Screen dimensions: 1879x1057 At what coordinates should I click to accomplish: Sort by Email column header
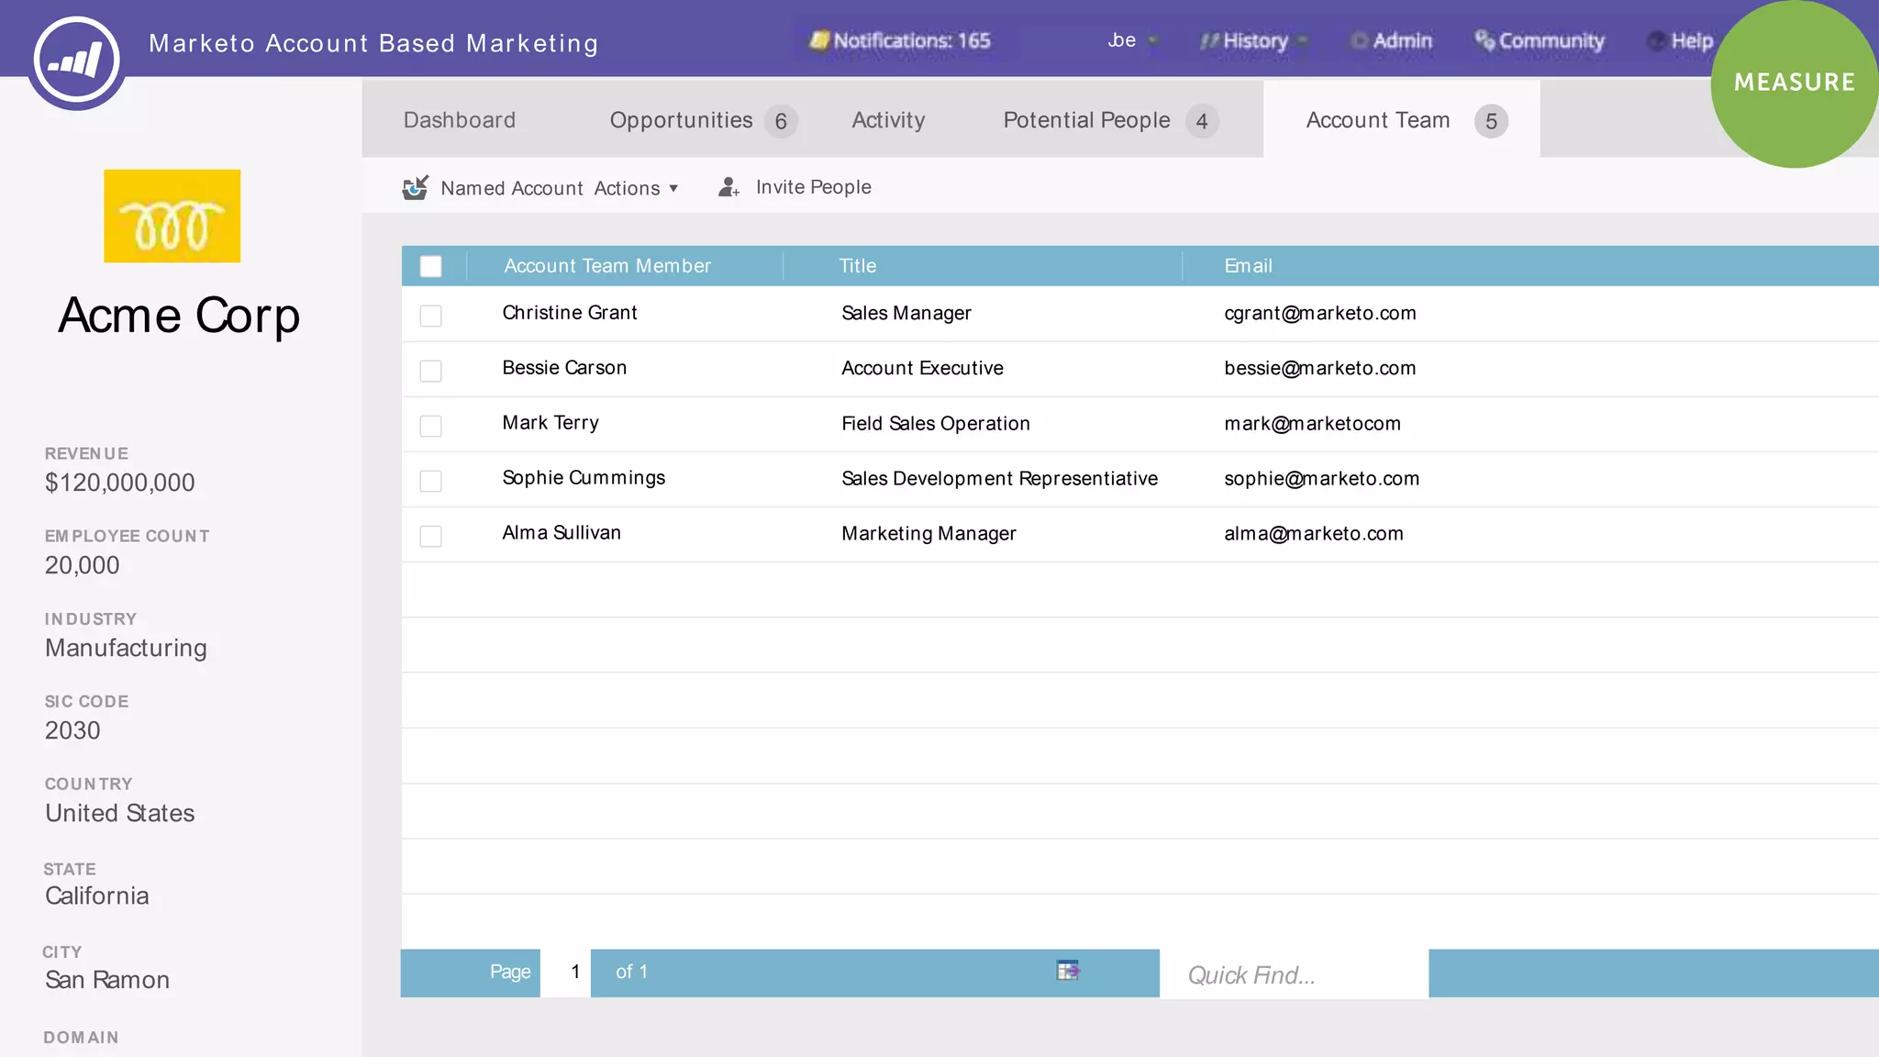click(x=1248, y=266)
